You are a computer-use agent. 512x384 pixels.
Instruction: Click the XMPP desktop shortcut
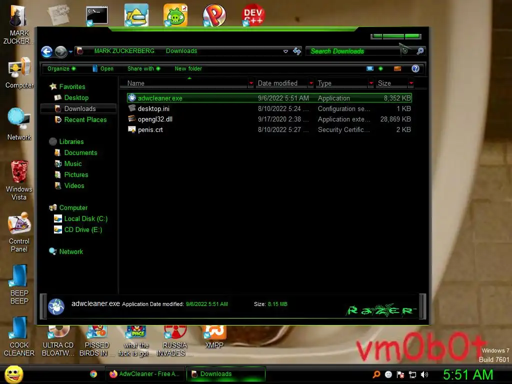tap(214, 337)
